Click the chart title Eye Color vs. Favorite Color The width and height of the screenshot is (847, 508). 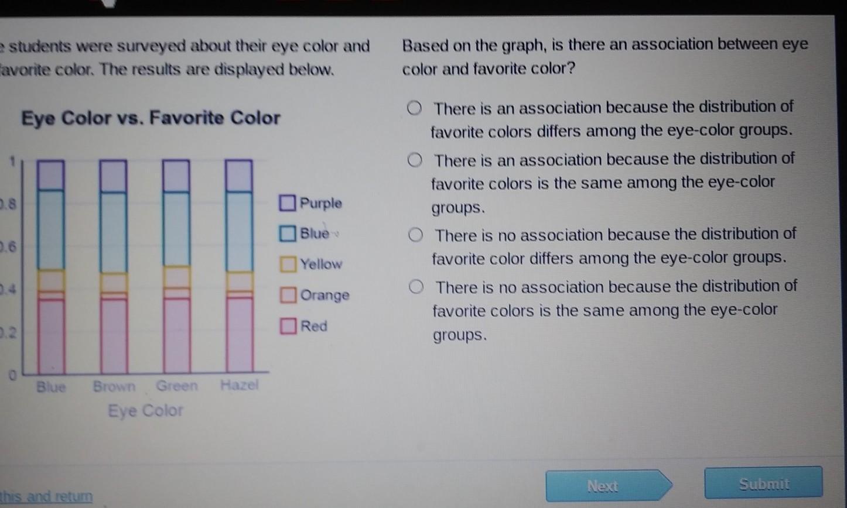click(151, 118)
